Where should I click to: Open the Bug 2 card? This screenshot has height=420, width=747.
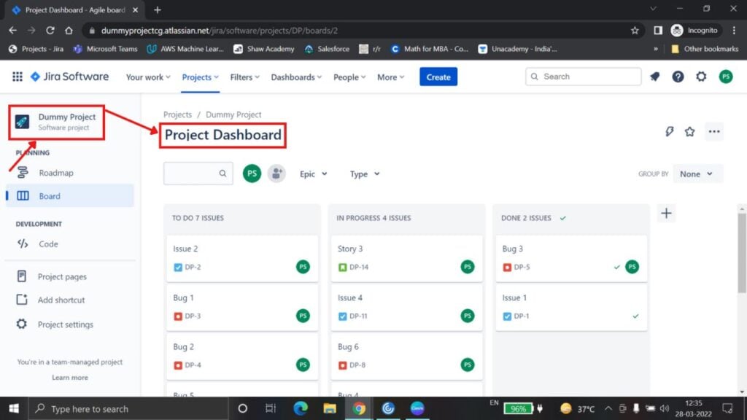(242, 356)
